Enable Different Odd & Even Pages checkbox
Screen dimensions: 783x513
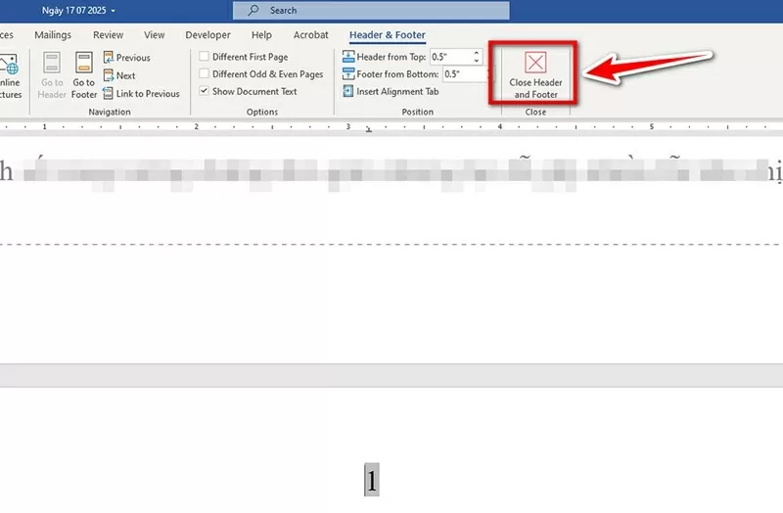click(204, 74)
